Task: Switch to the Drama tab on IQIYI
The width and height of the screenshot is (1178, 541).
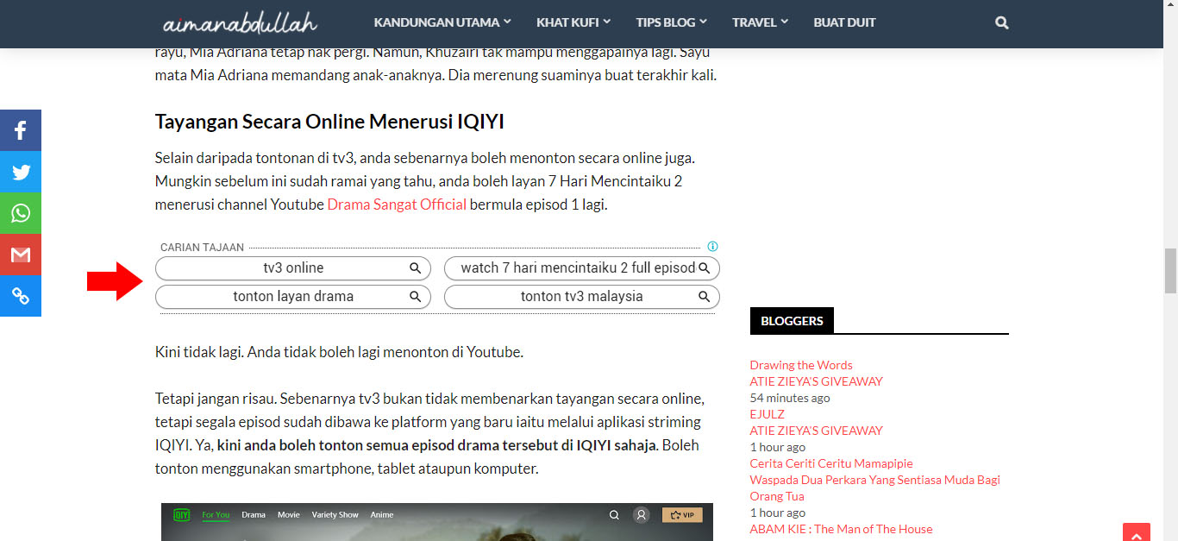Action: pyautogui.click(x=253, y=514)
